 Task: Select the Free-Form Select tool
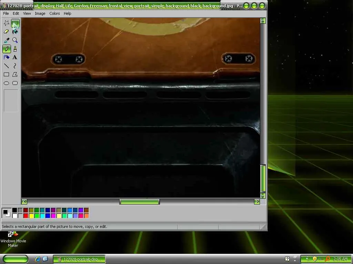7,23
